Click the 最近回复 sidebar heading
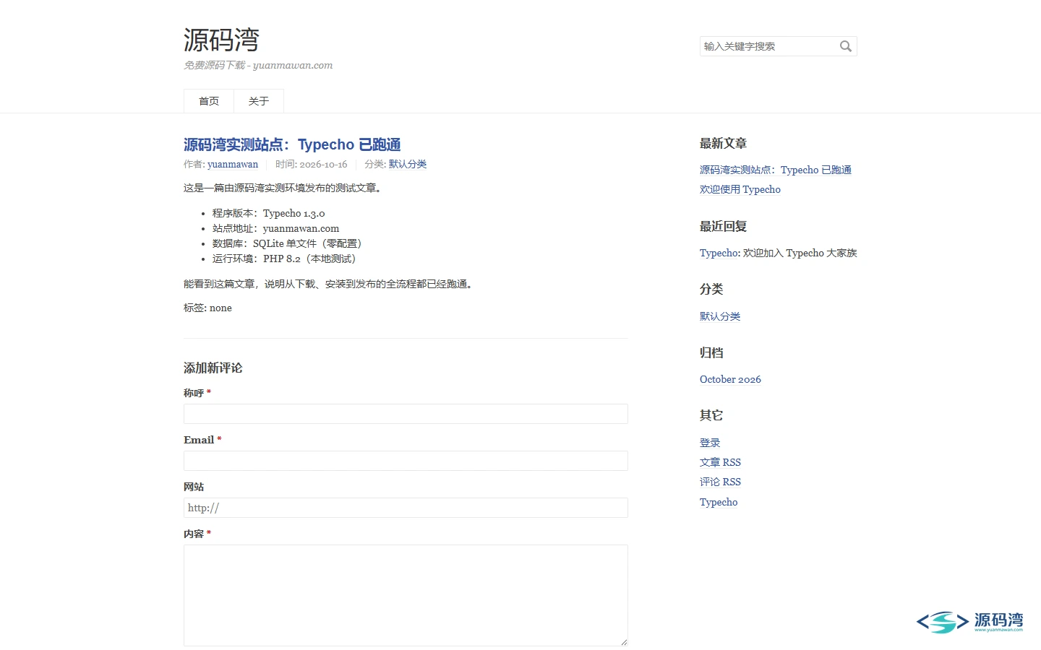1041x650 pixels. tap(723, 226)
